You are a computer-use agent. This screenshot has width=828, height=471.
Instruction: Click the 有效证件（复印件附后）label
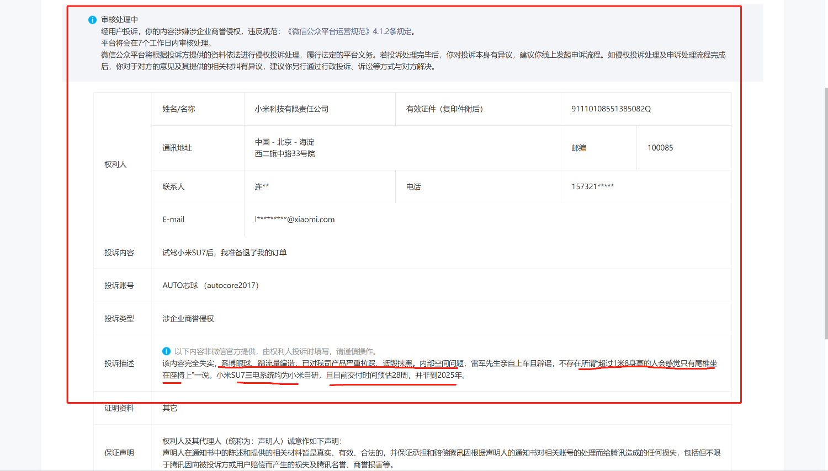tap(444, 109)
